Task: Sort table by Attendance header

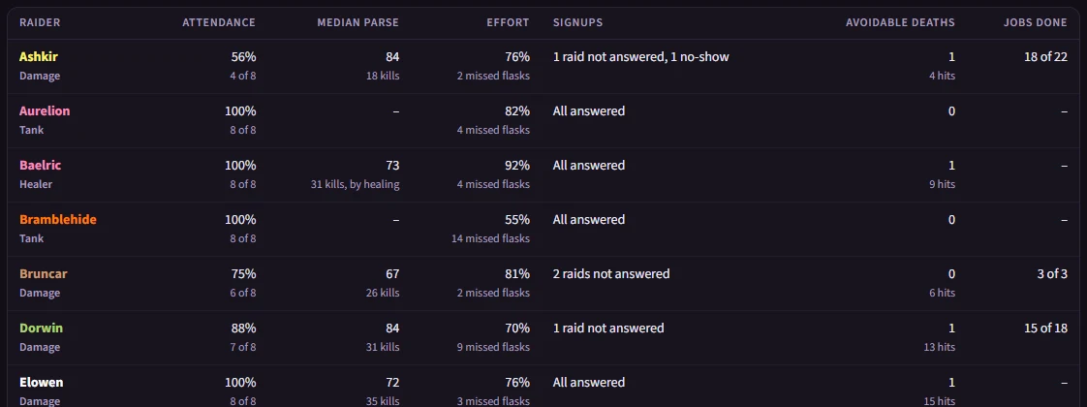Action: point(219,23)
